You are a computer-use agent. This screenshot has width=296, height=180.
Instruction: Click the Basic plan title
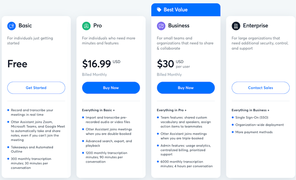pos(25,26)
